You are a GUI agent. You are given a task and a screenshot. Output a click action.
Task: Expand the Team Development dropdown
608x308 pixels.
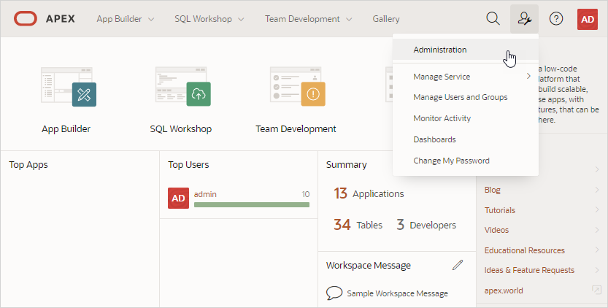[x=308, y=18]
